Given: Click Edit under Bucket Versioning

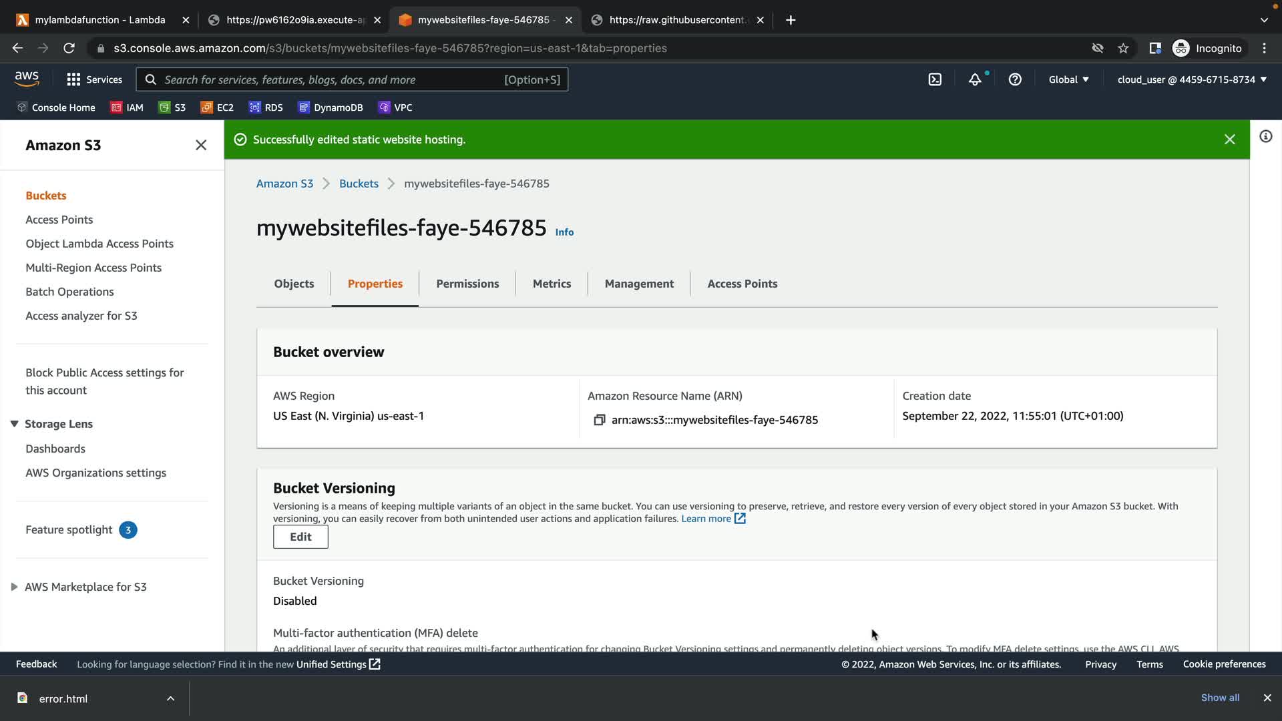Looking at the screenshot, I should point(300,537).
